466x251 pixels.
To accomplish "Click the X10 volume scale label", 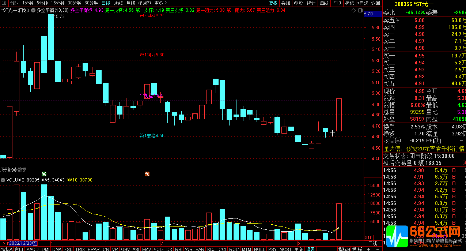I will coord(369,237).
